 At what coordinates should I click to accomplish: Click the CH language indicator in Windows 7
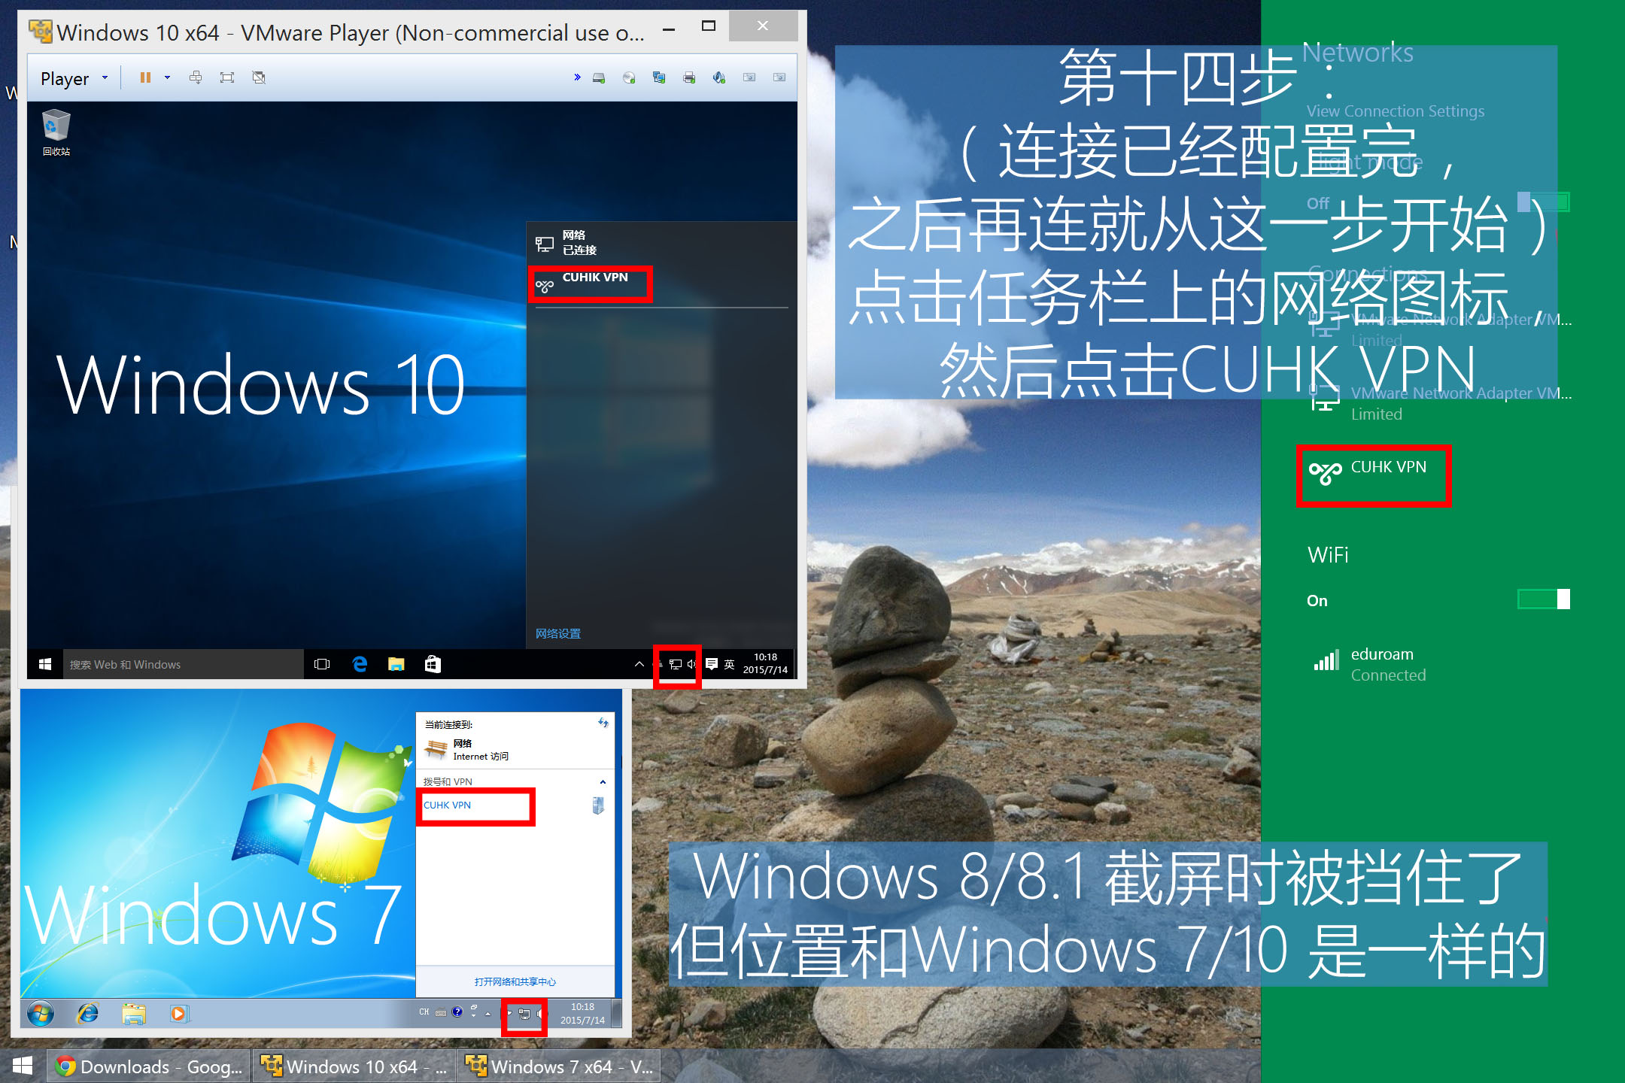[424, 1012]
